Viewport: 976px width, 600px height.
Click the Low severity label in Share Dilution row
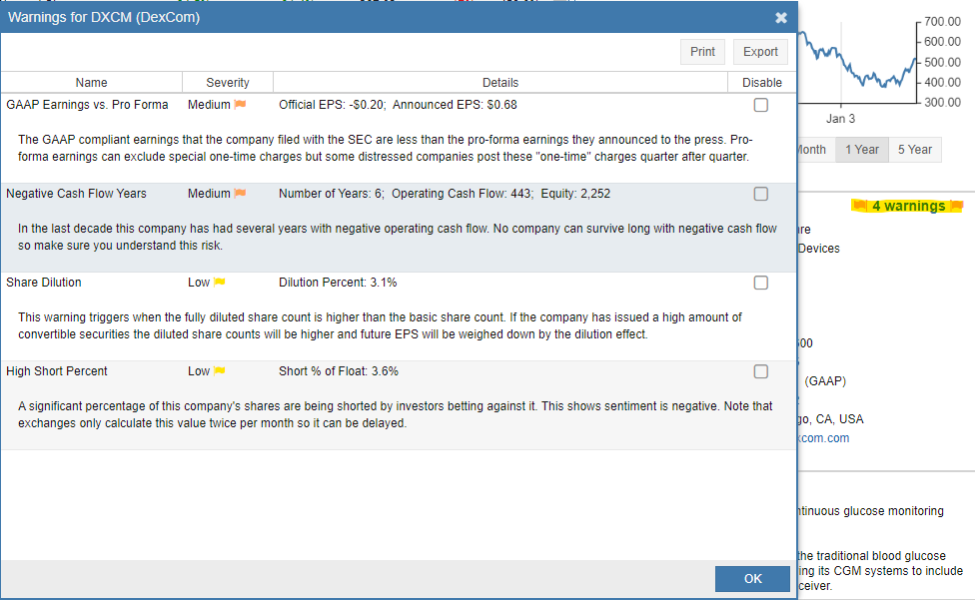[199, 283]
